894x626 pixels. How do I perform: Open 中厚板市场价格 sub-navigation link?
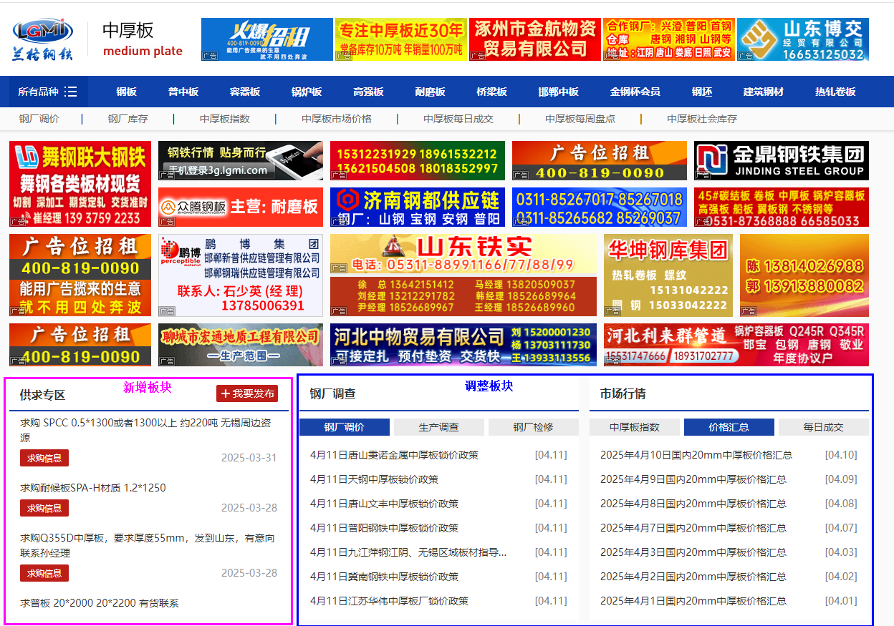337,119
